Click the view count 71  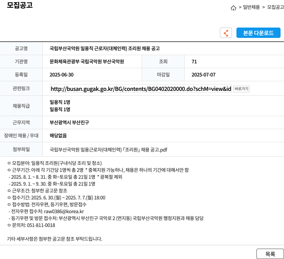click(194, 62)
